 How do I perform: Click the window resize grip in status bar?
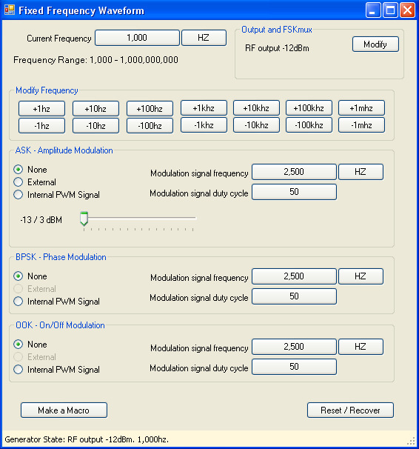point(411,441)
